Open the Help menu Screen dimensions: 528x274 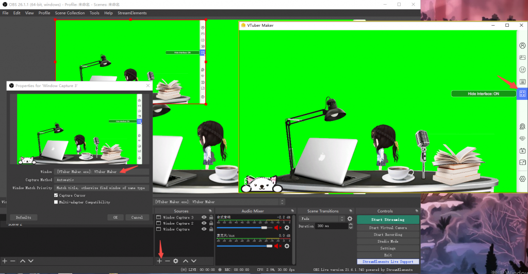click(108, 13)
